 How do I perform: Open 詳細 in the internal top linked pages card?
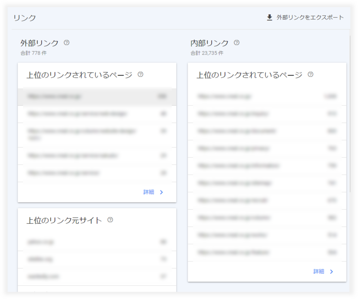(x=318, y=272)
